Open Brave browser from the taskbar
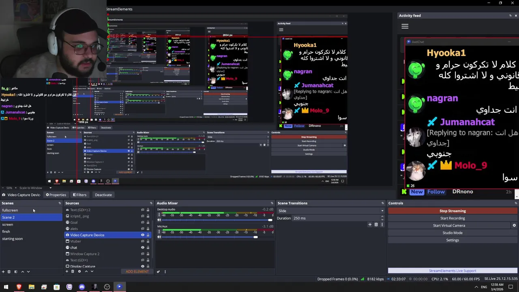The image size is (519, 292). (19, 287)
